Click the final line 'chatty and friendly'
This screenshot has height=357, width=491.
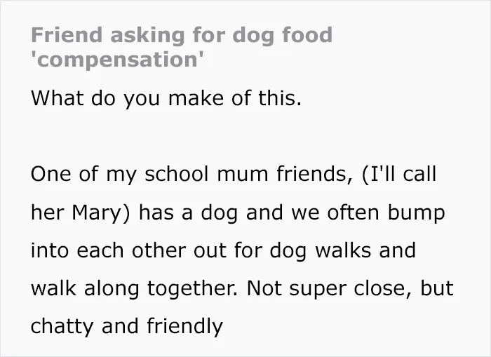pos(127,326)
